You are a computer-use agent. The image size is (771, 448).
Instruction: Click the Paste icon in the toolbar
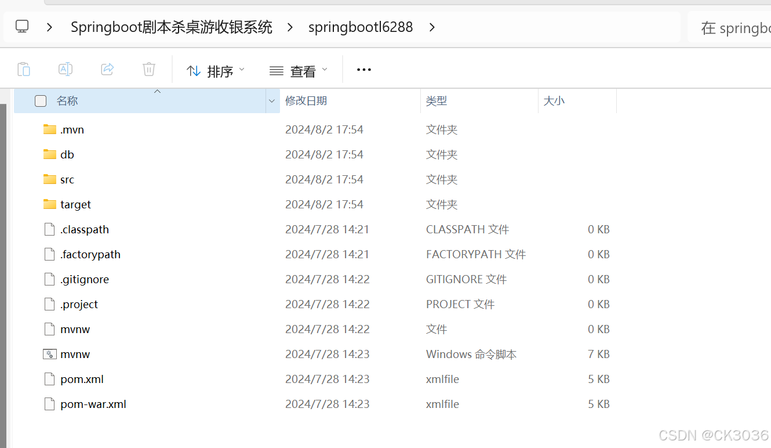tap(24, 69)
